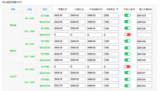
Task: Click the third-party code field 8291233
Action: click(x=144, y=15)
